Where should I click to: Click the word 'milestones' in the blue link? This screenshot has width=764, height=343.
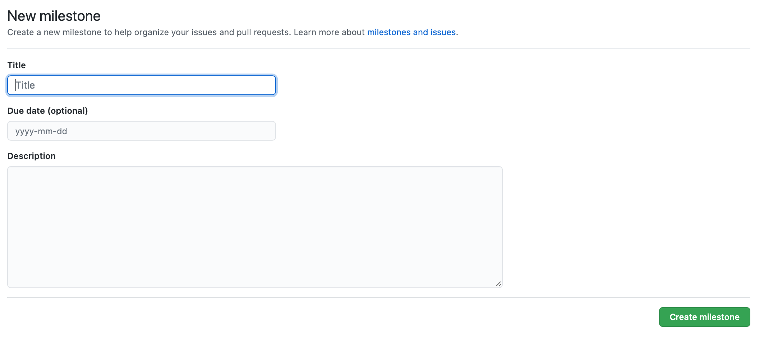coord(389,32)
